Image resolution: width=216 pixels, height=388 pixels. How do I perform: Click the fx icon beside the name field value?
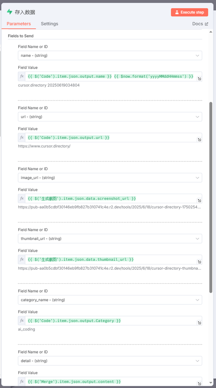[22, 76]
